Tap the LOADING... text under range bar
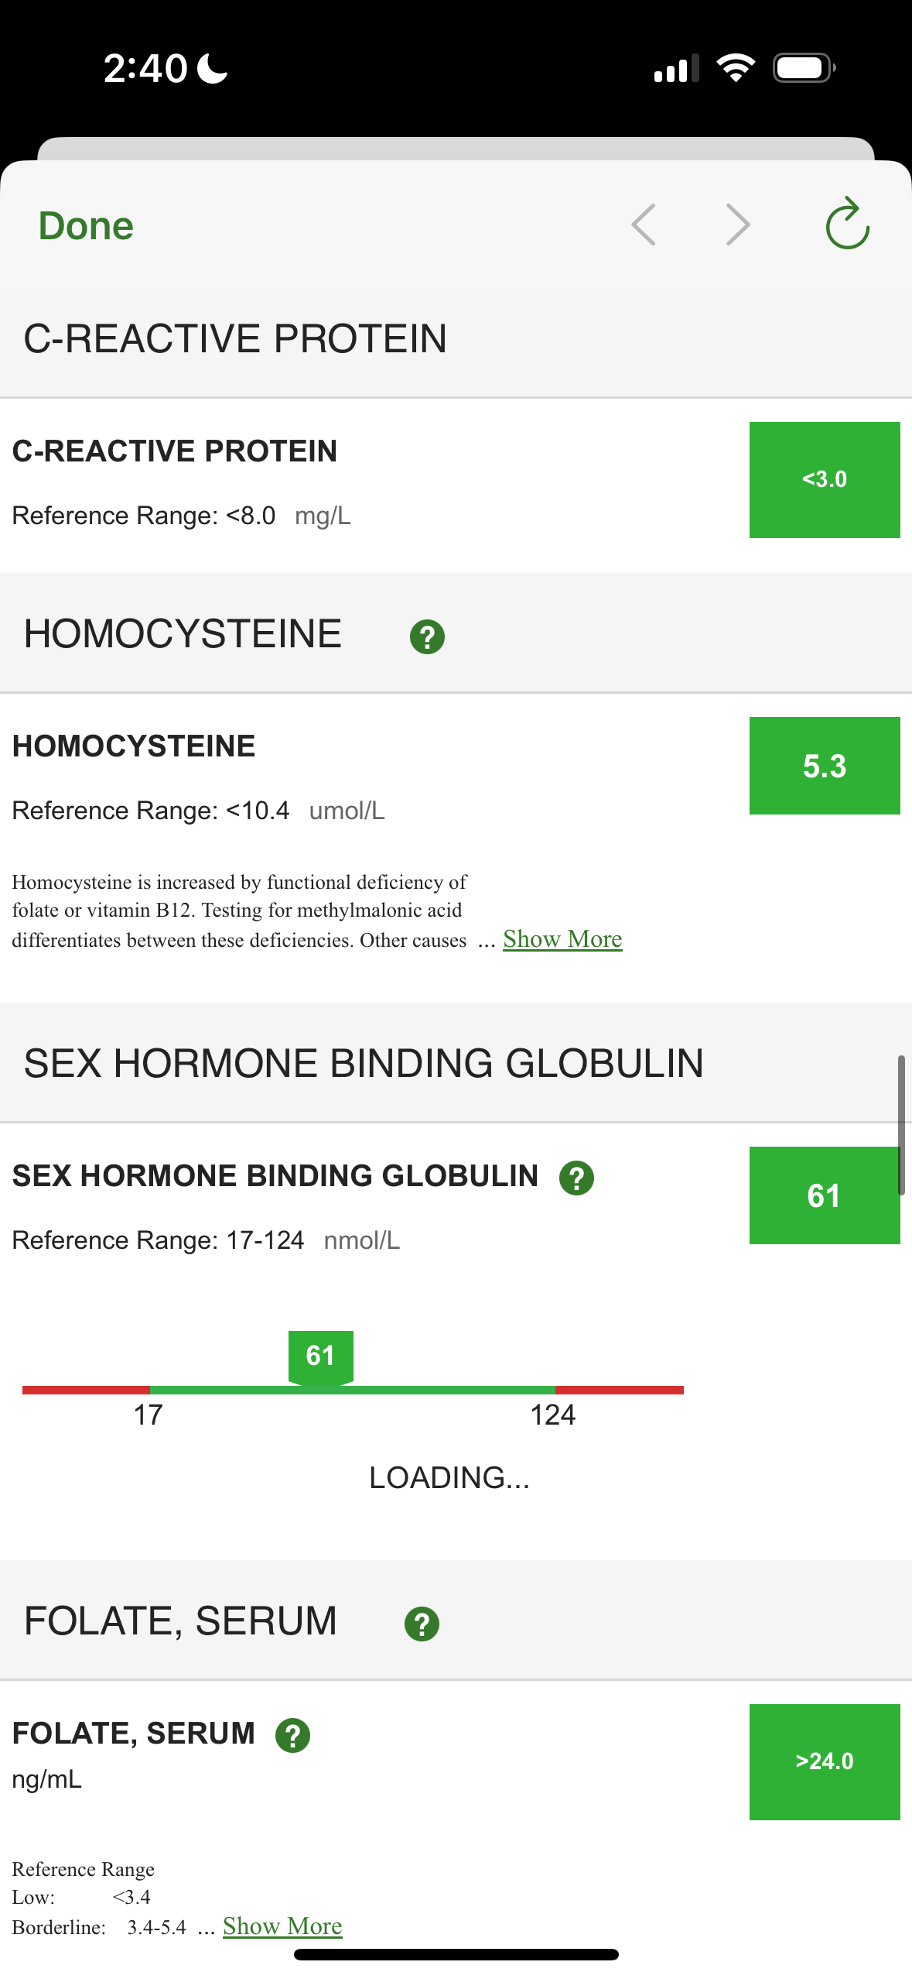Image resolution: width=912 pixels, height=1979 pixels. (449, 1478)
